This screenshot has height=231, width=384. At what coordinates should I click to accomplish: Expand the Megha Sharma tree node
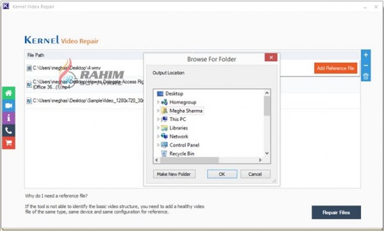point(158,111)
